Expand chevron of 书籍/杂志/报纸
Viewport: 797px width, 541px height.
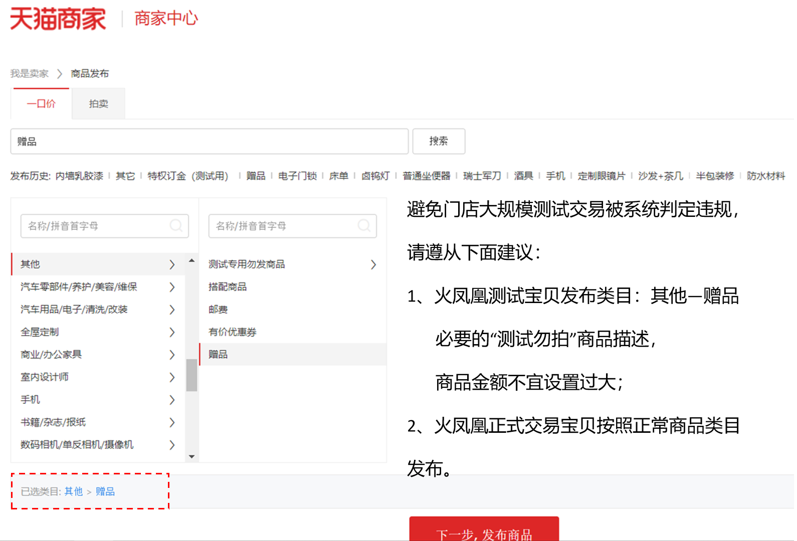click(172, 422)
